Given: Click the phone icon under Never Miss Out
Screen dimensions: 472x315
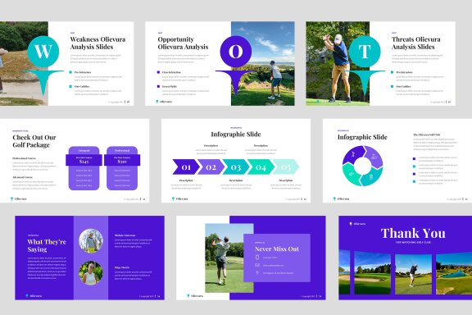Looking at the screenshot, I should [x=257, y=258].
